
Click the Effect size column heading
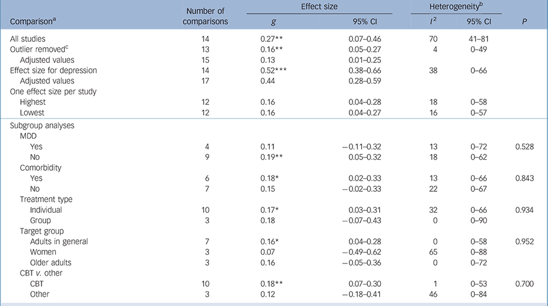[x=319, y=7]
